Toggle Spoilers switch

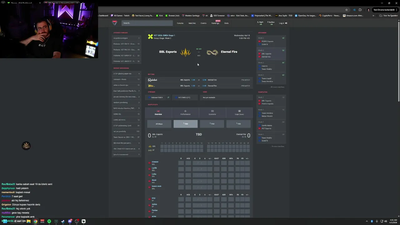tap(271, 23)
